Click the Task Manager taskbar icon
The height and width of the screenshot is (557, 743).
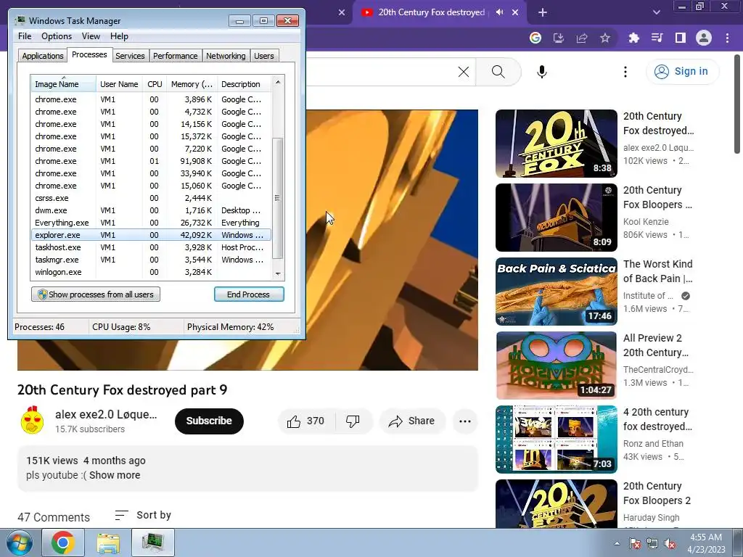153,542
